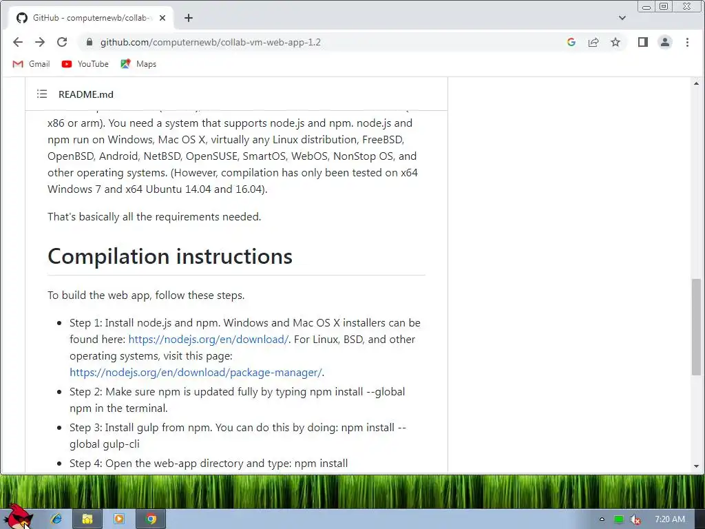Image resolution: width=705 pixels, height=529 pixels.
Task: Click the Compilation instructions heading
Action: click(170, 256)
